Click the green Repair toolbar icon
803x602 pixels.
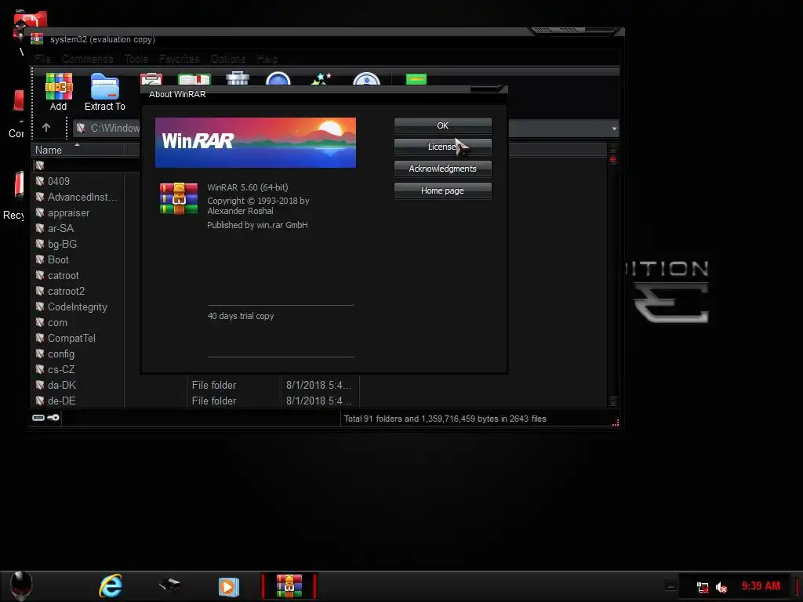pos(416,79)
